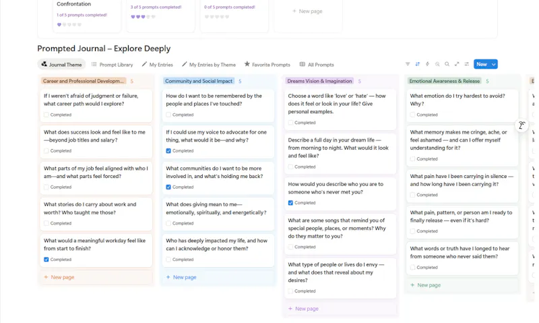The width and height of the screenshot is (539, 323).
Task: Switch to Journal Theme tab
Action: pos(61,64)
